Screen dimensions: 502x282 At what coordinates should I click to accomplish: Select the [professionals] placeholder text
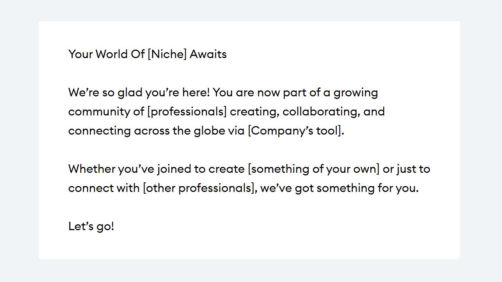(x=187, y=112)
